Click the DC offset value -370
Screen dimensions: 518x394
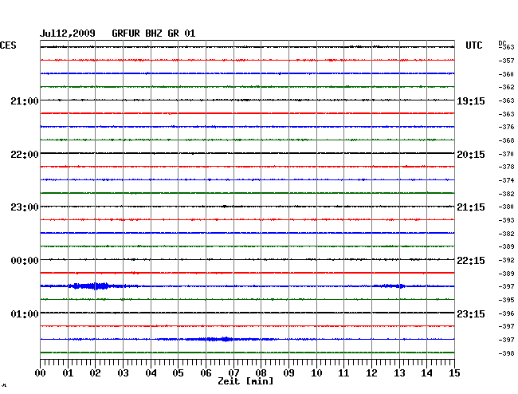click(x=506, y=154)
